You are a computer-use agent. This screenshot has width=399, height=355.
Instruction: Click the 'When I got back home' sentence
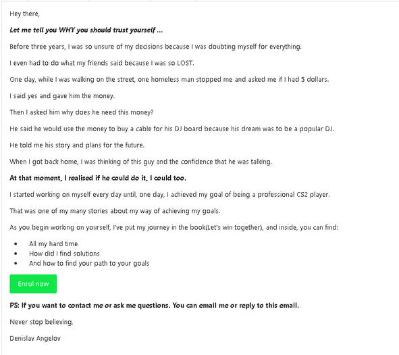(x=140, y=162)
